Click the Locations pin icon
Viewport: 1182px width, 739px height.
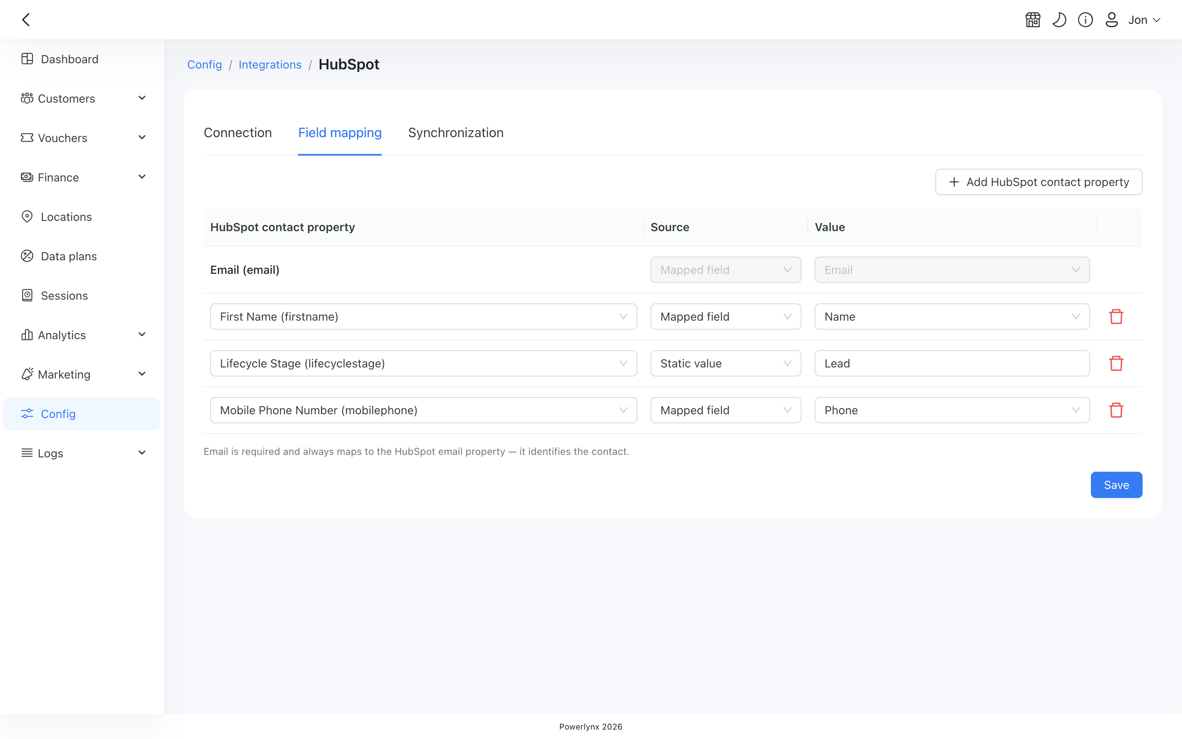(x=27, y=216)
